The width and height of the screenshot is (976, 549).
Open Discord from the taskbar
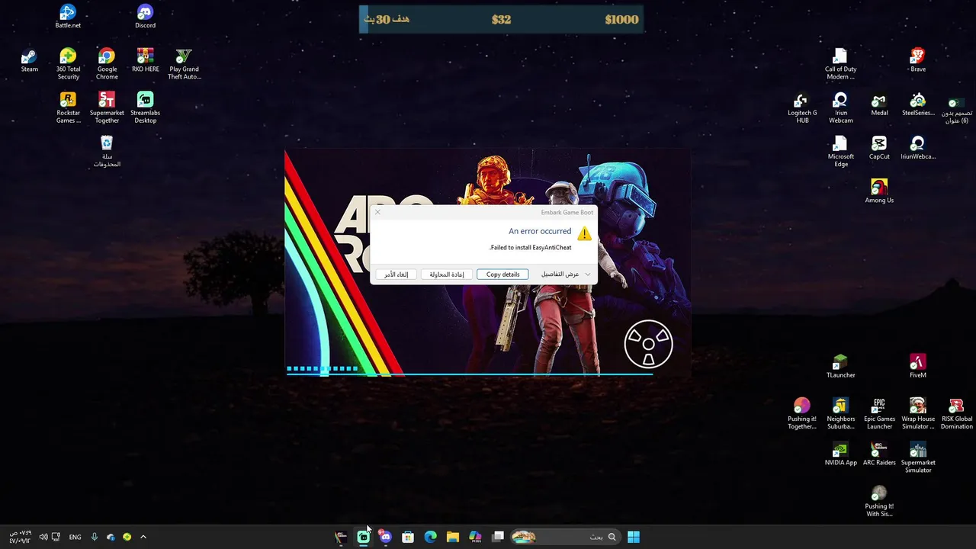[x=385, y=537]
